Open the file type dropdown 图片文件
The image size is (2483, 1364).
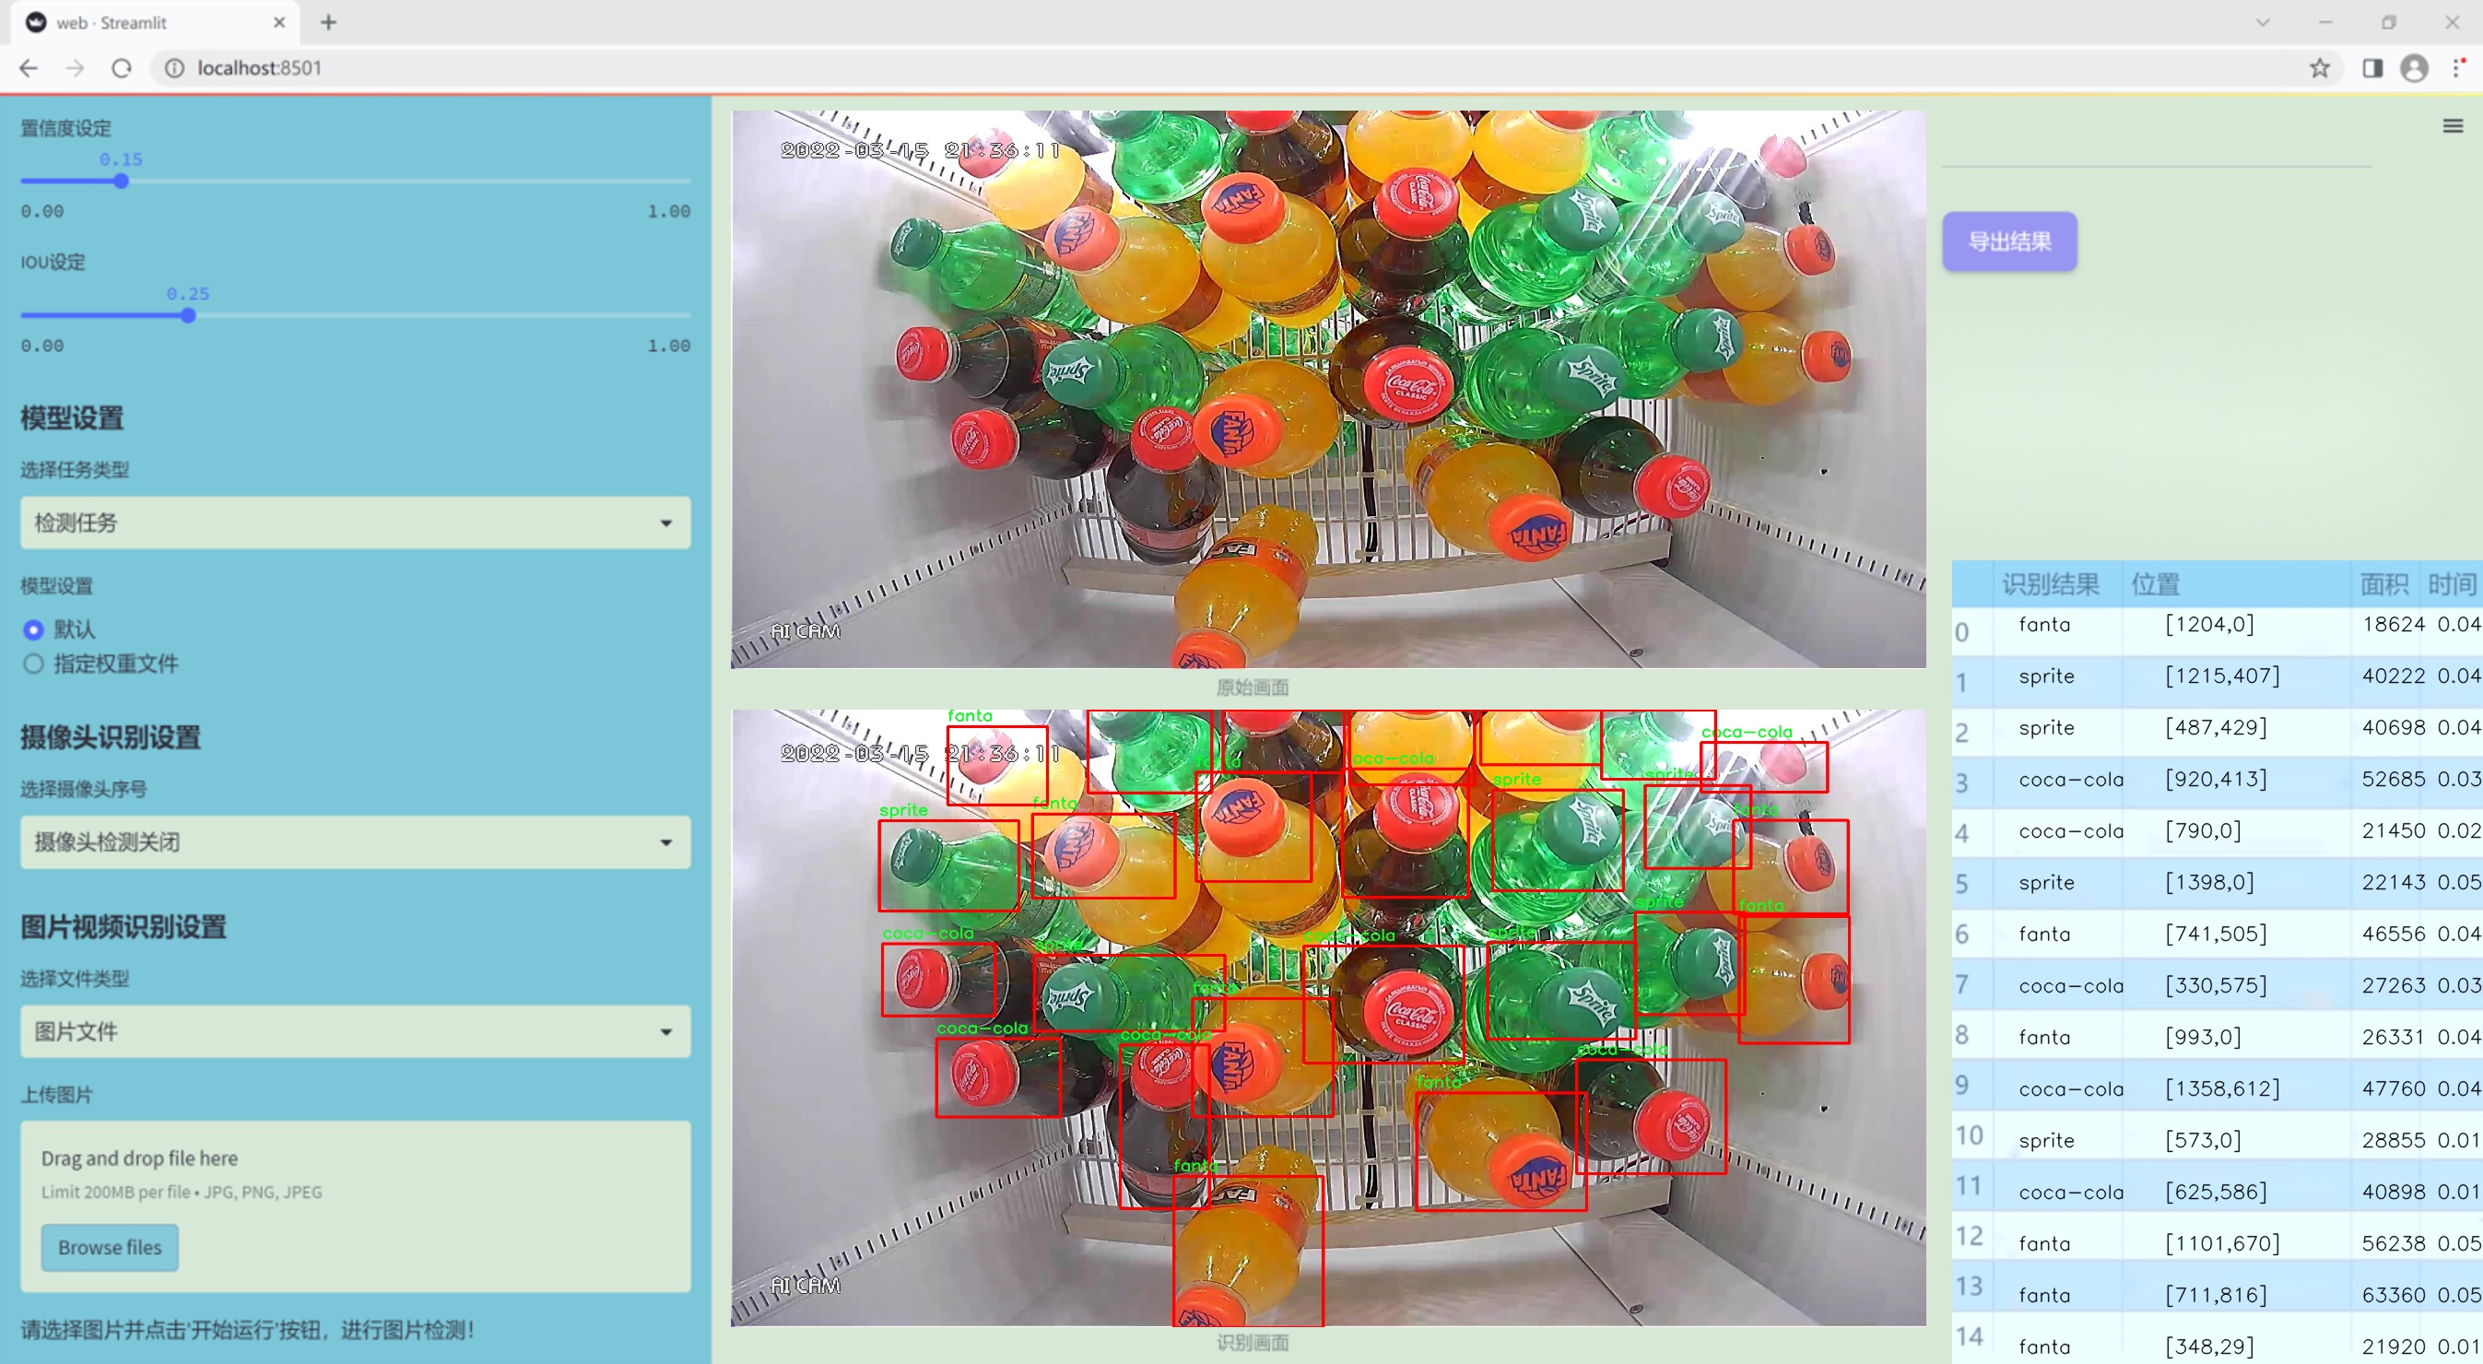coord(356,1031)
